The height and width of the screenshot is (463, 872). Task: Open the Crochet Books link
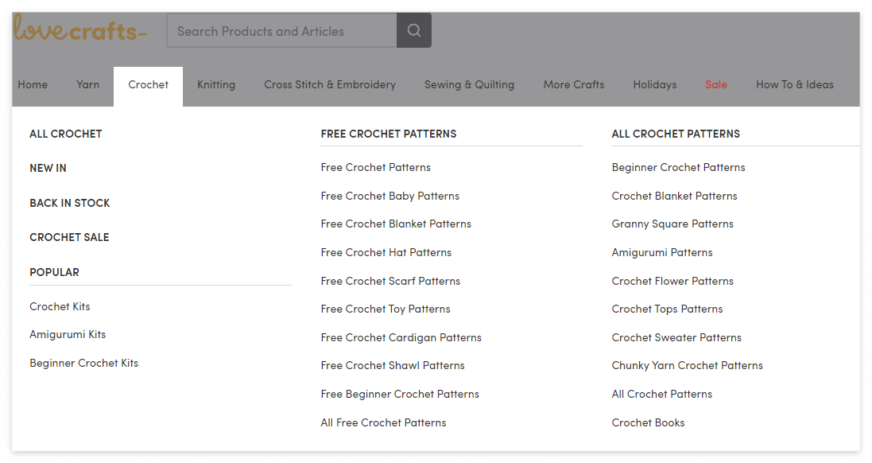click(x=649, y=422)
